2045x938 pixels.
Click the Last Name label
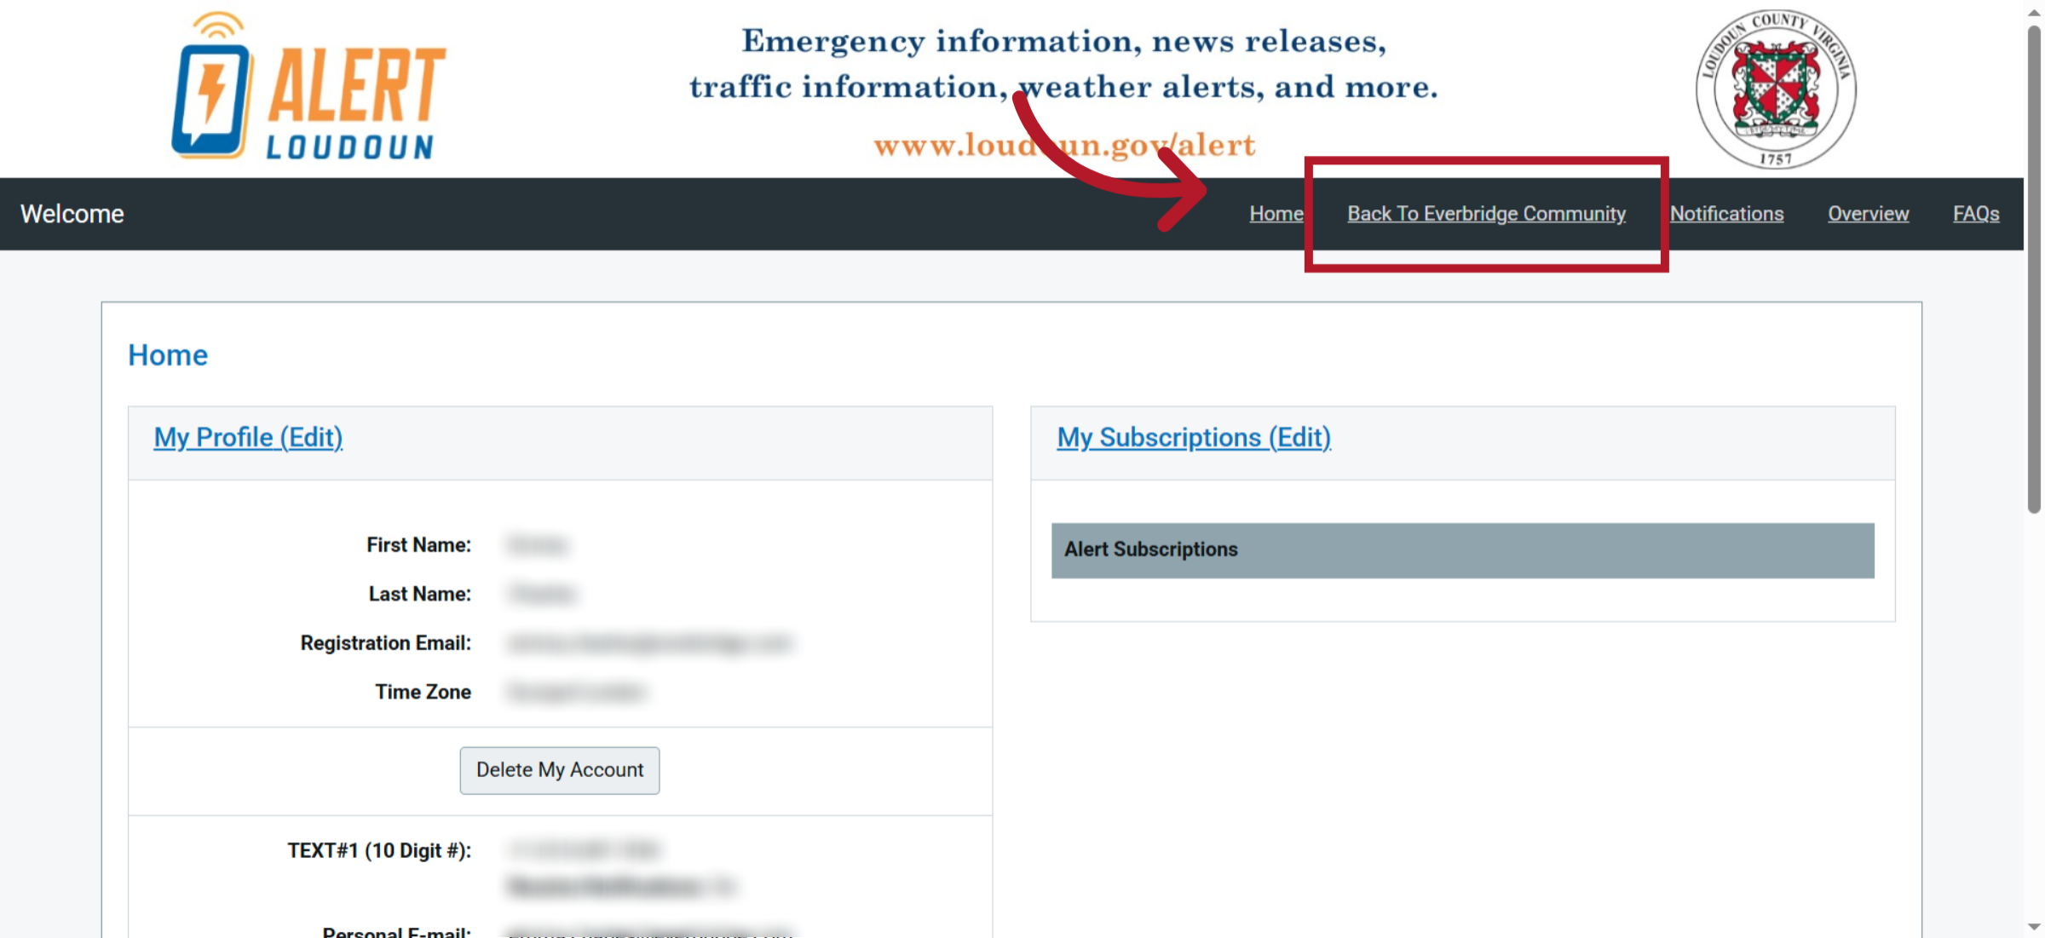tap(419, 594)
